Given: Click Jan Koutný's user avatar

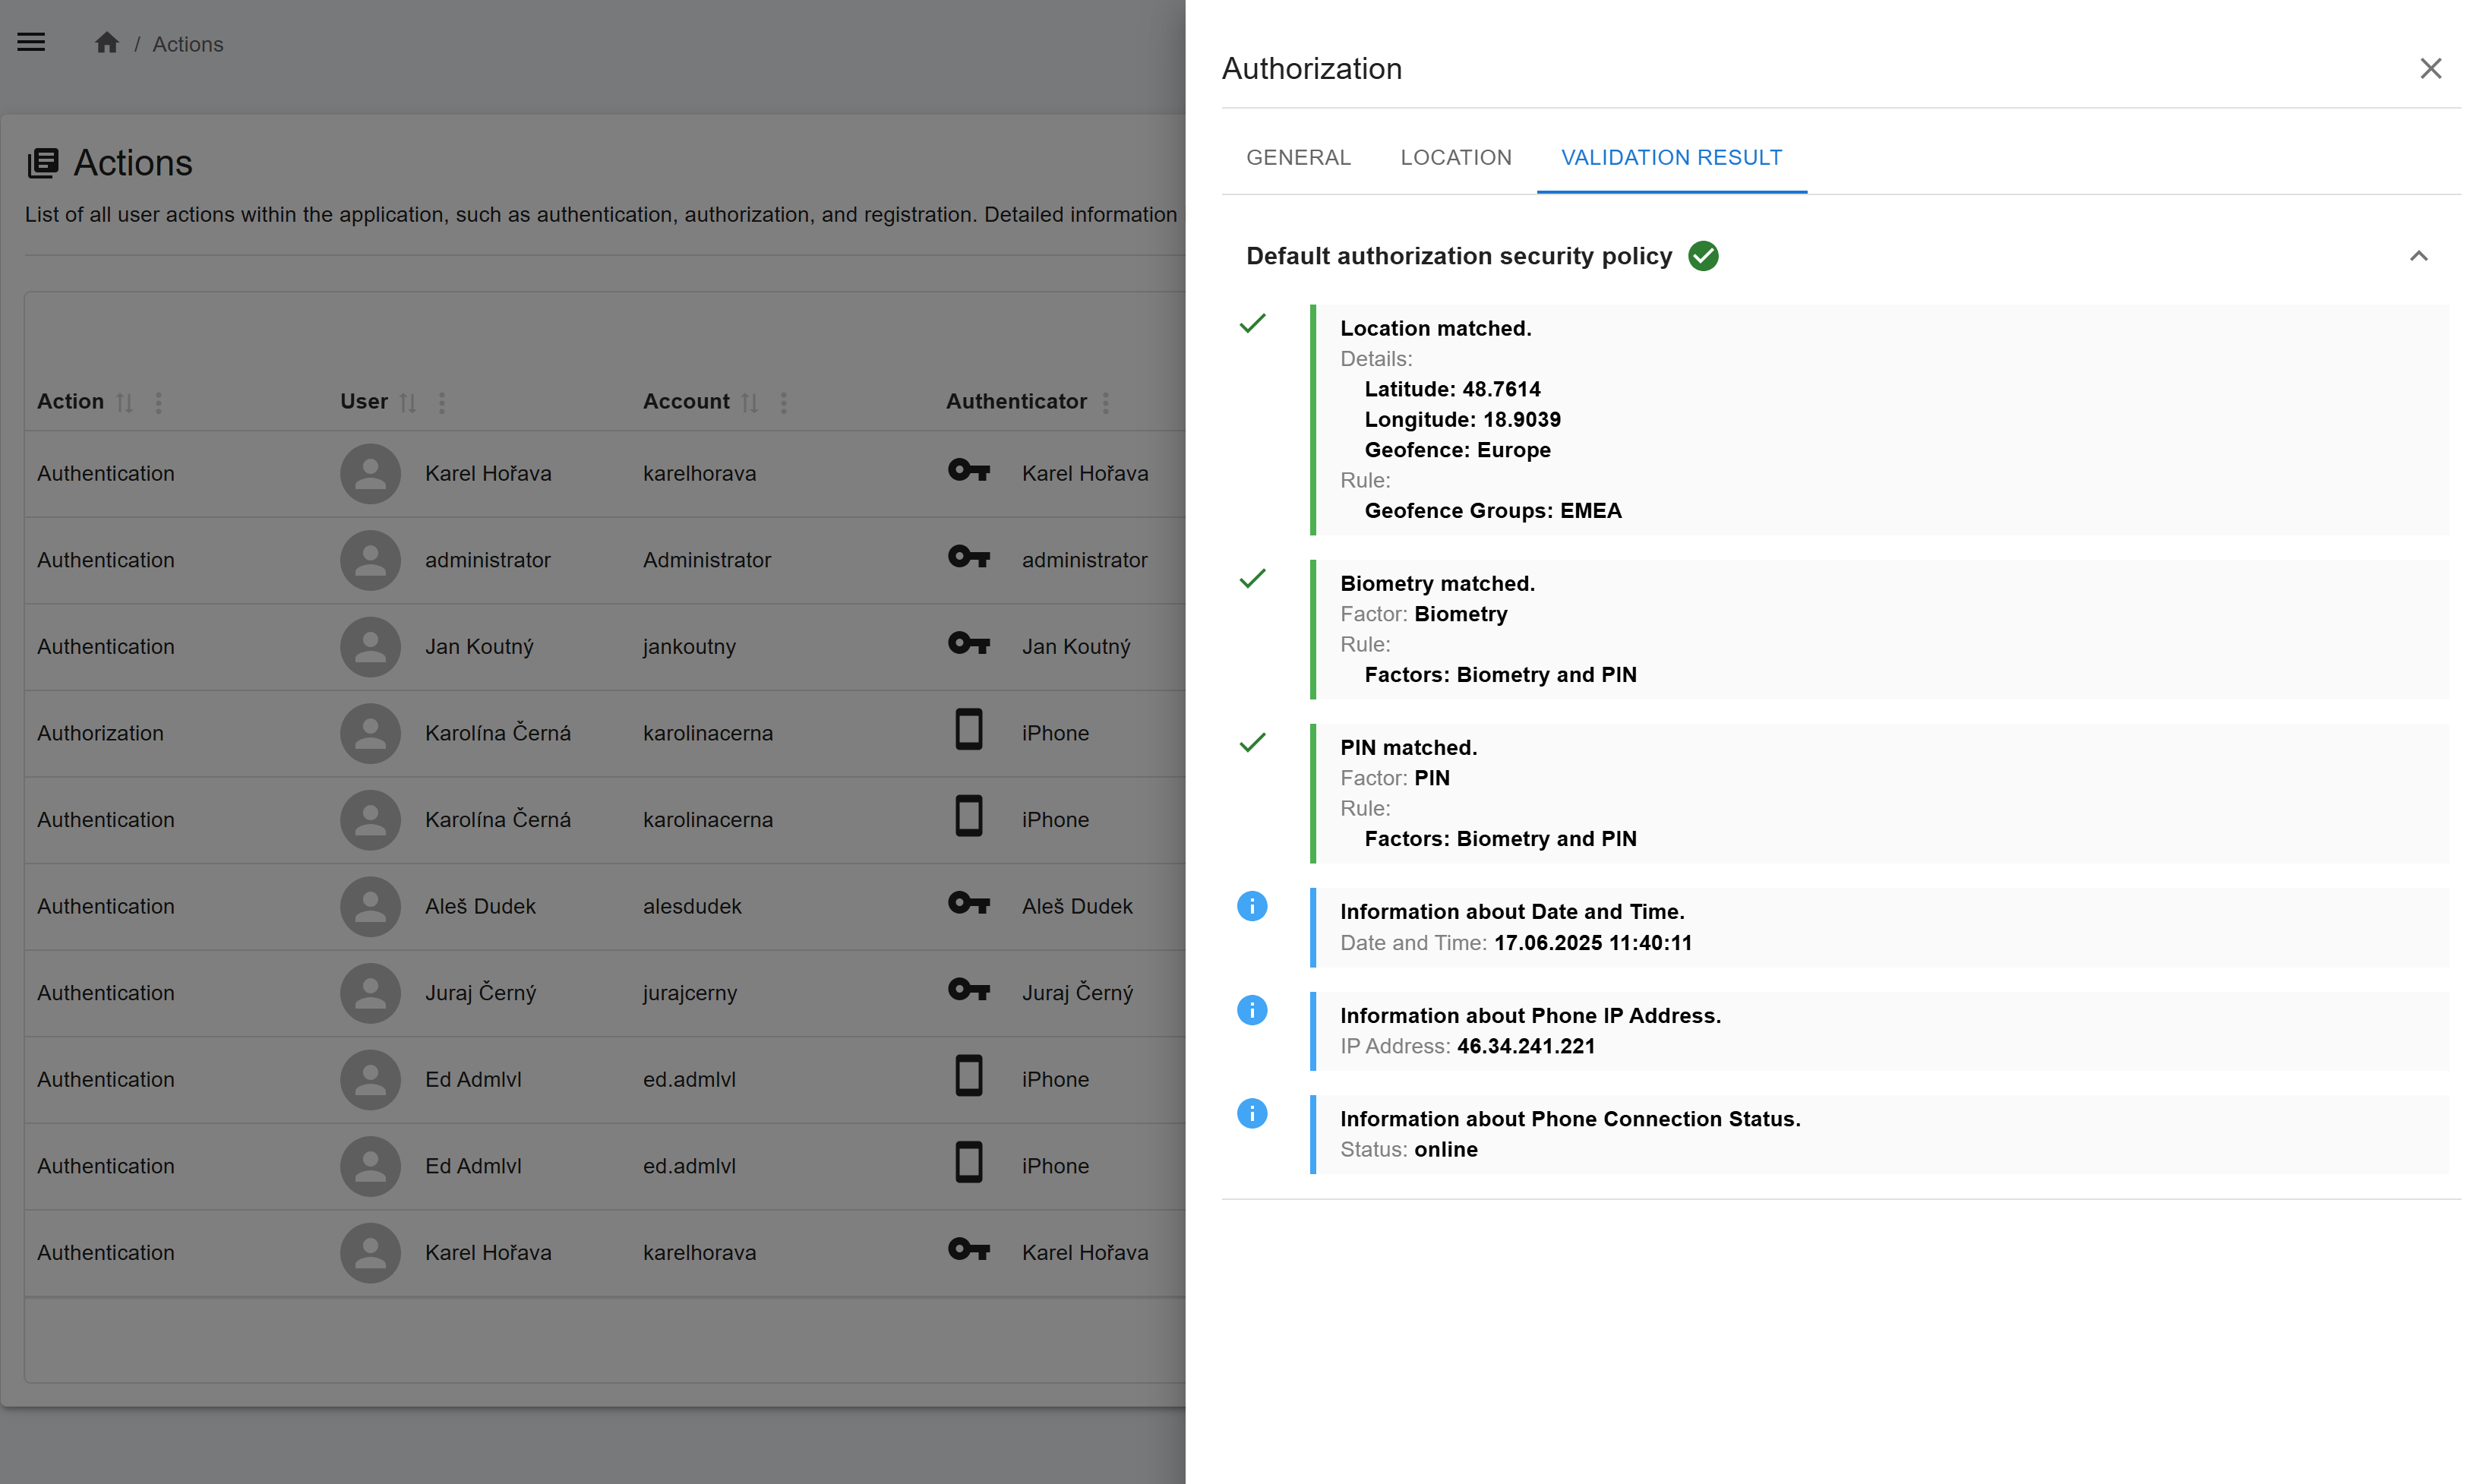Looking at the screenshot, I should (370, 646).
